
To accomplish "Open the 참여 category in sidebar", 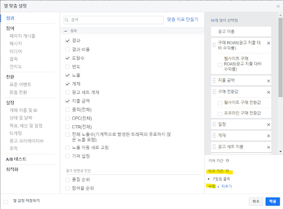I will (10, 28).
